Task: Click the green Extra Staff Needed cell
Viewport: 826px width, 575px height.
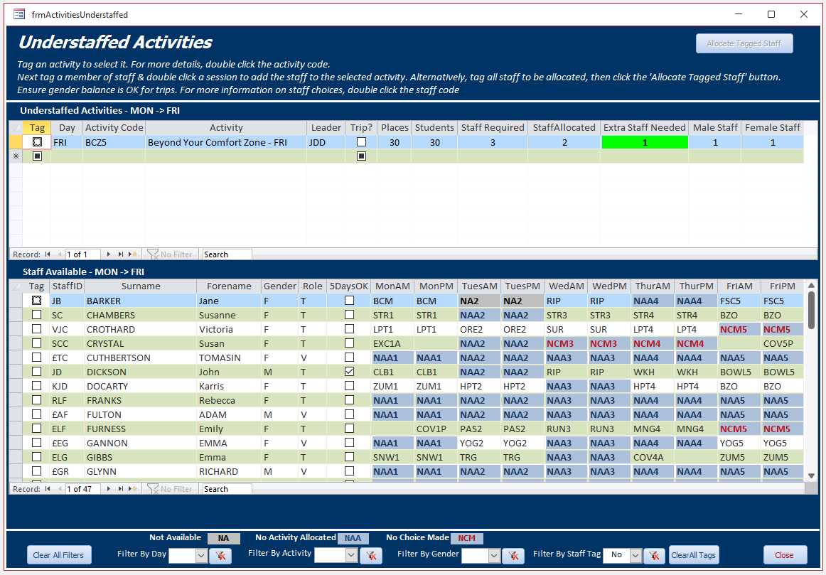Action: 645,142
